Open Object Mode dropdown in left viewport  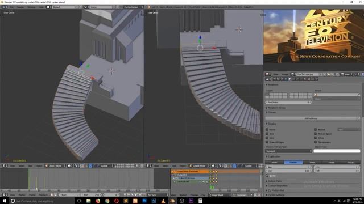click(56, 165)
